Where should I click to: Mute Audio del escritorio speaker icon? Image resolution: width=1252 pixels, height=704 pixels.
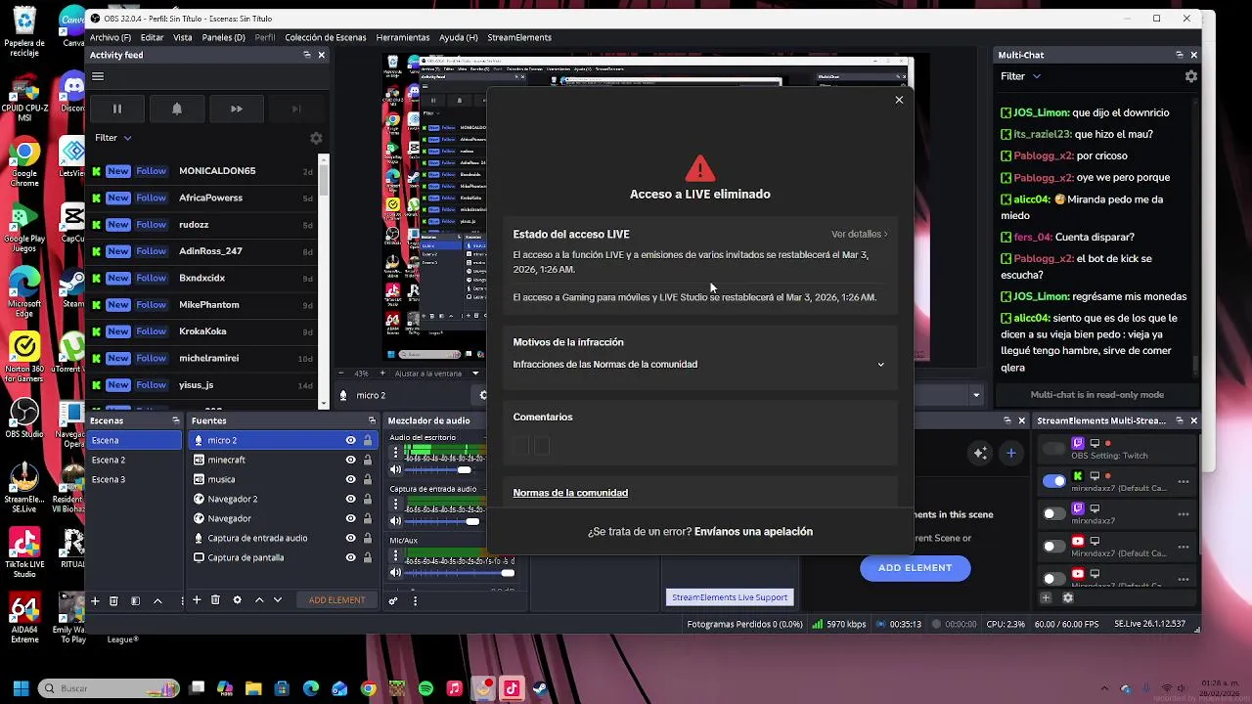click(x=396, y=470)
